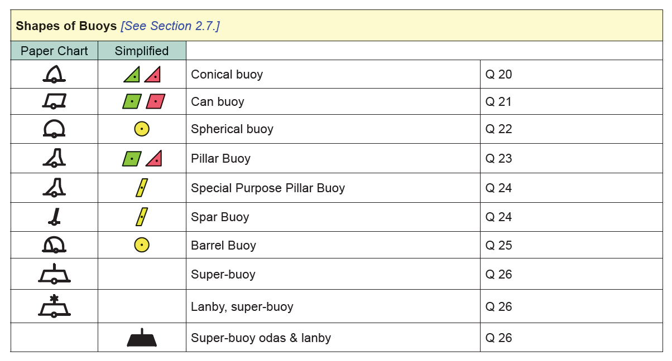The height and width of the screenshot is (361, 672).
Task: Click the green can buoy simplified symbol
Action: point(132,101)
